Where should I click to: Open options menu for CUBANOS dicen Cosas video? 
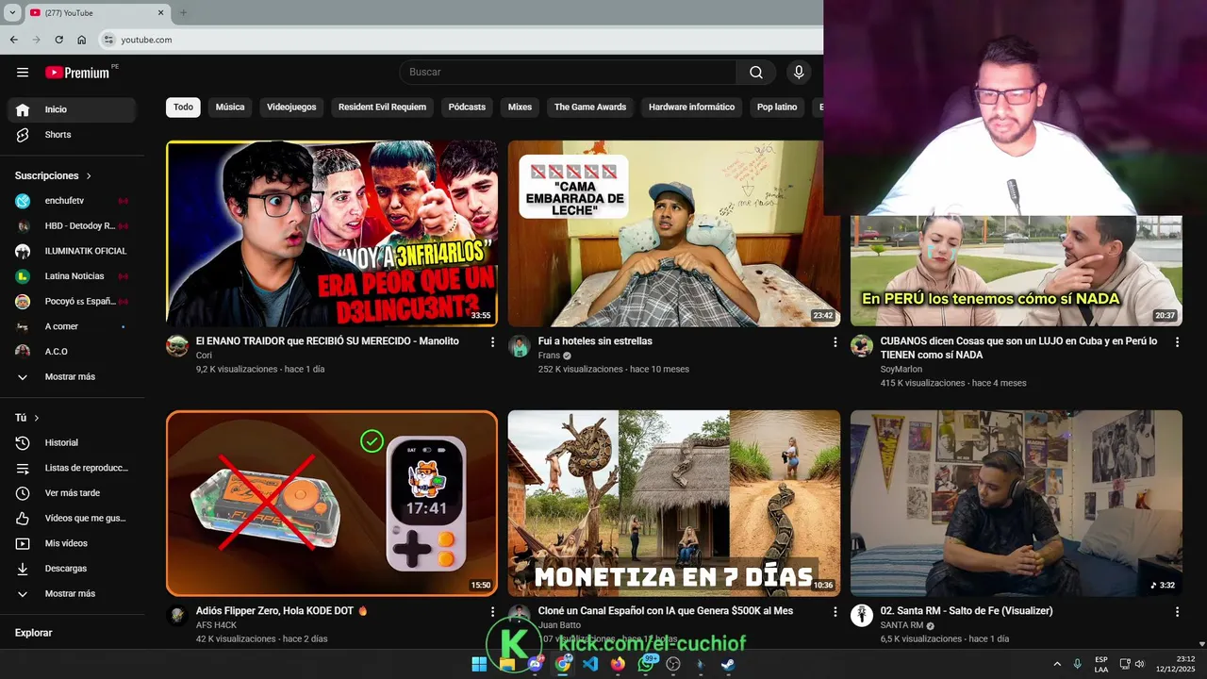(x=1177, y=342)
